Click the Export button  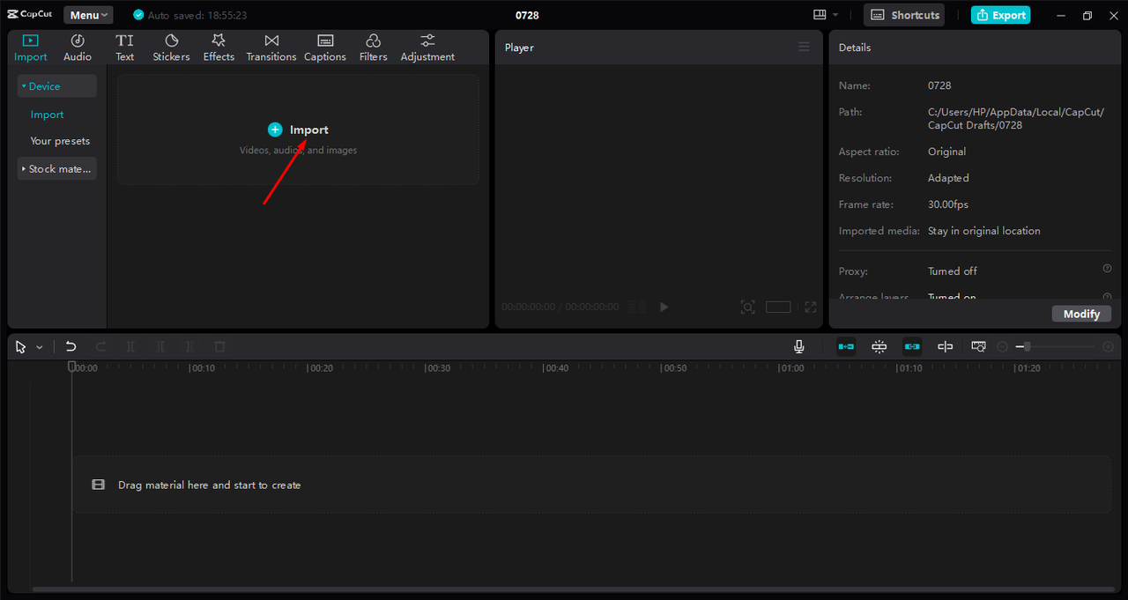tap(1000, 15)
